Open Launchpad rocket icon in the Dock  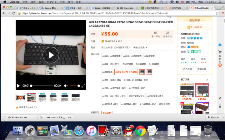[30, 131]
